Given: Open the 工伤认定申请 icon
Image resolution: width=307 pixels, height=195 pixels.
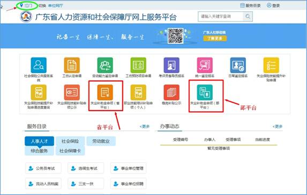Looking at the screenshot, I should 72,65.
